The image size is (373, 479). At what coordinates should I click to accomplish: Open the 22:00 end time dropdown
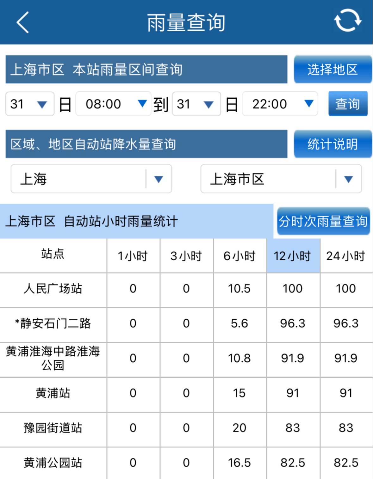[x=280, y=104]
